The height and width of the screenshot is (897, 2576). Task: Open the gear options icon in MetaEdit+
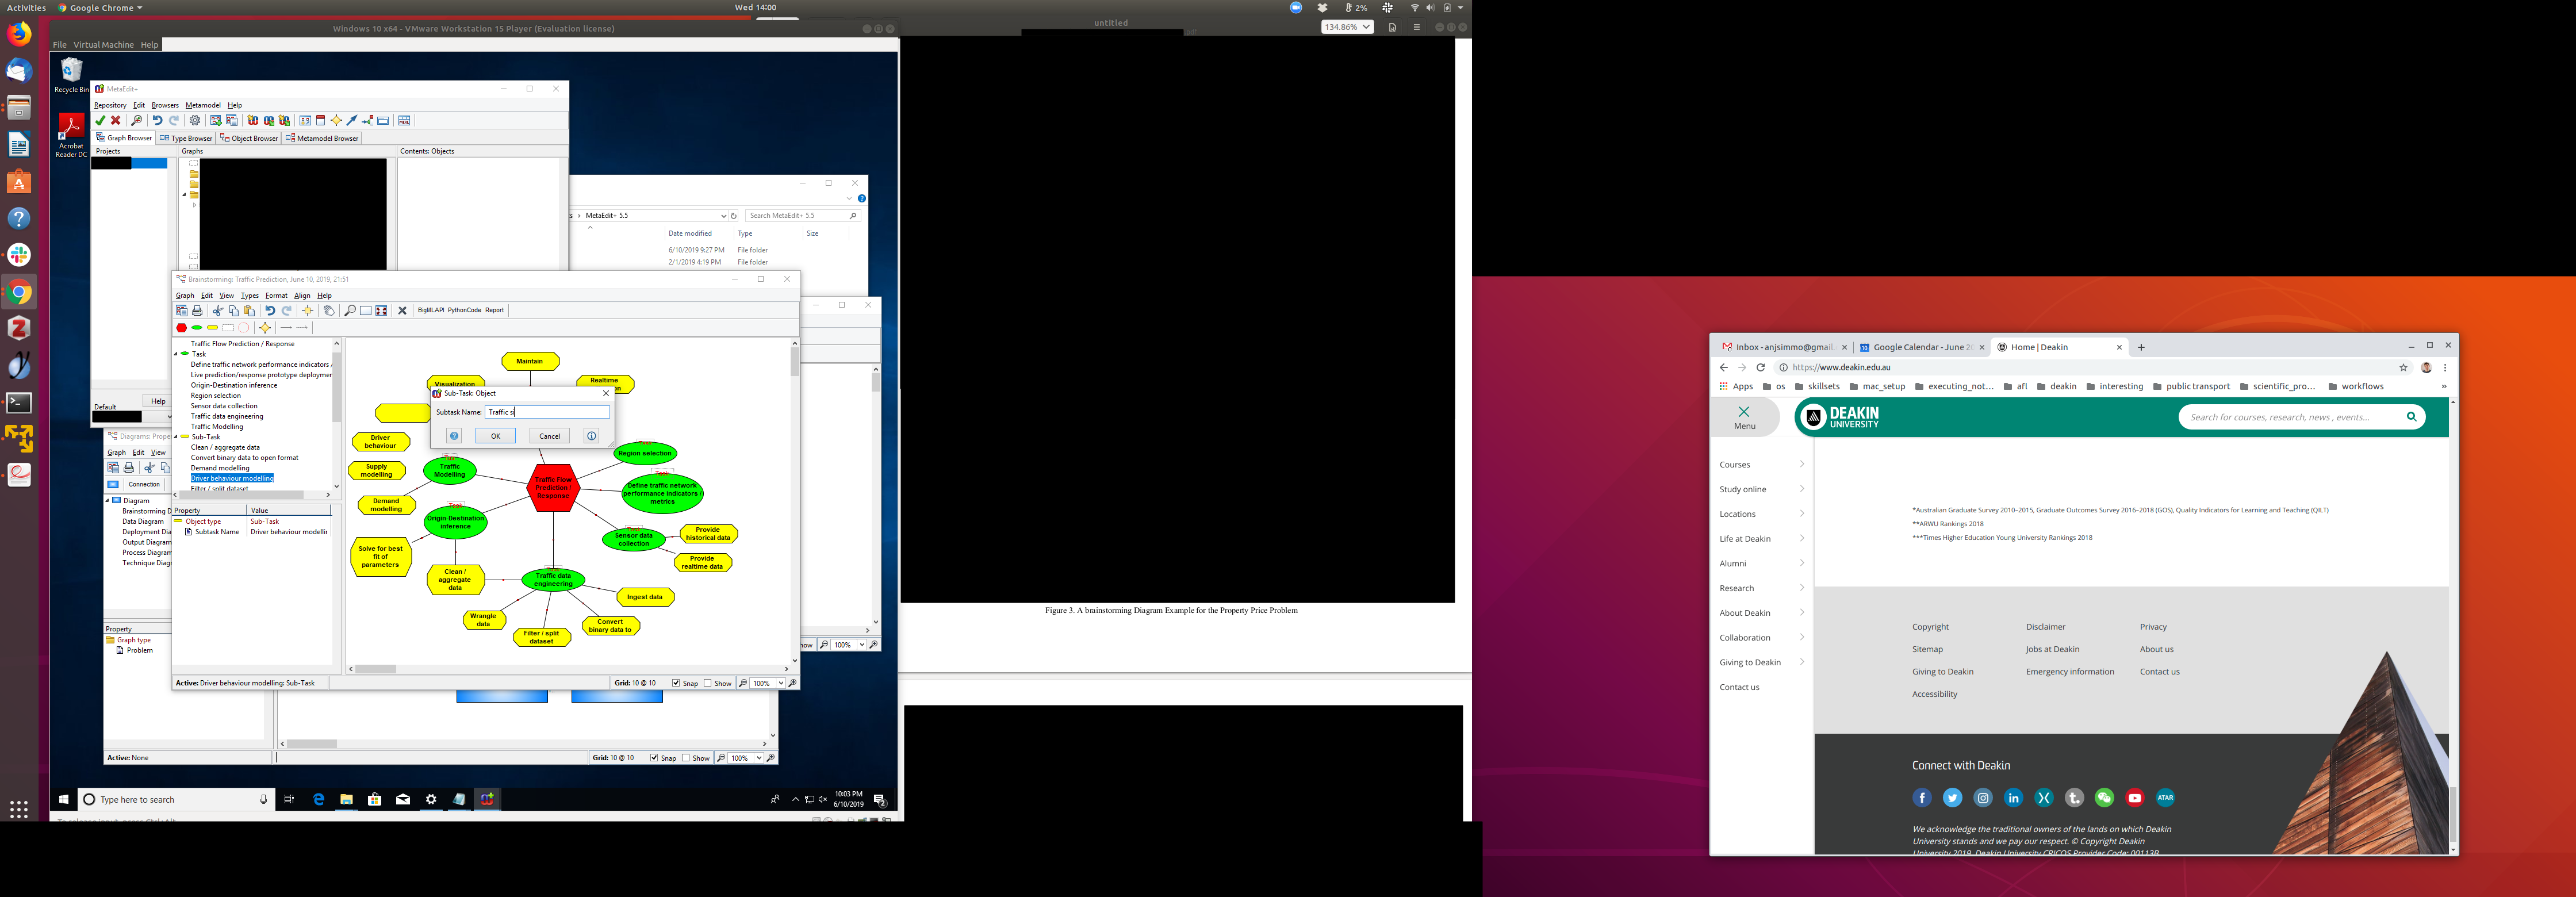click(195, 121)
